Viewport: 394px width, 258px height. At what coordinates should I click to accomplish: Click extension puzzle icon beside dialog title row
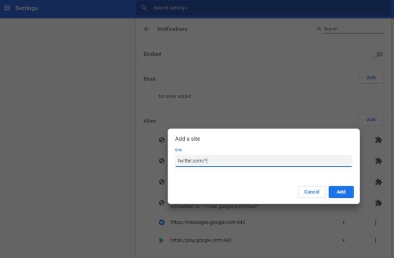tap(379, 140)
